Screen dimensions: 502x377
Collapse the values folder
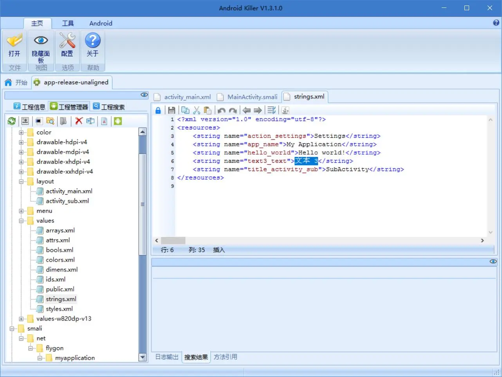pos(21,221)
